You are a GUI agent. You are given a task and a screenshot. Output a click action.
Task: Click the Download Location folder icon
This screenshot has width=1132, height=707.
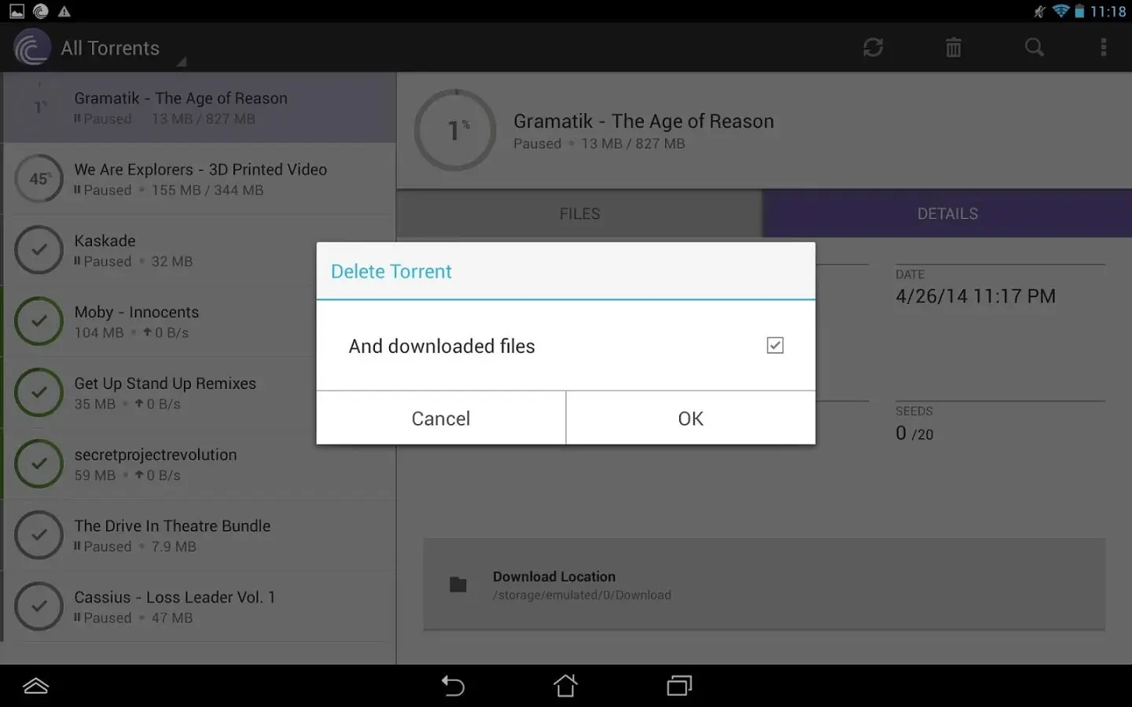pyautogui.click(x=458, y=584)
